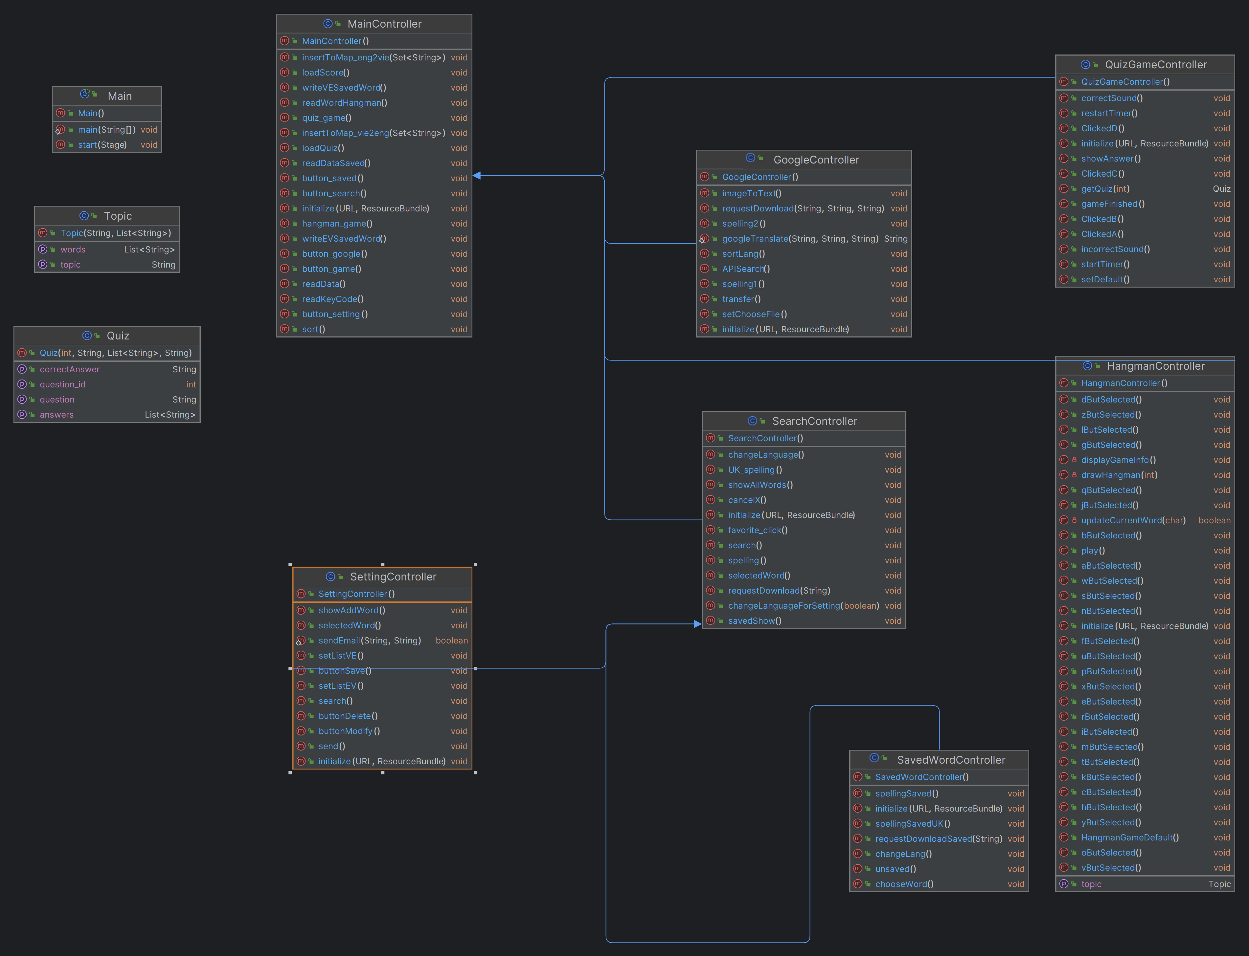Viewport: 1249px width, 956px height.
Task: Click the property icon beside HangmanController topic
Action: click(1063, 884)
